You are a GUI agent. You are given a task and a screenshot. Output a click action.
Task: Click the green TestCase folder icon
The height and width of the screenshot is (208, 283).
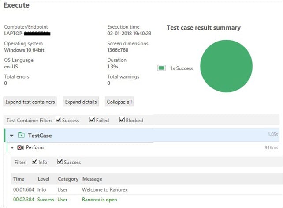point(21,136)
